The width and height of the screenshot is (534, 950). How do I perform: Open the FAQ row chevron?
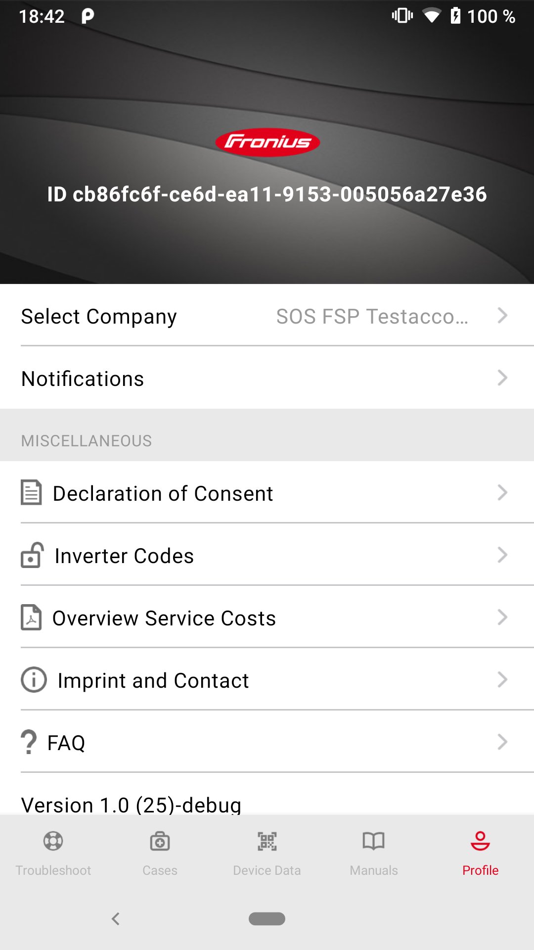[x=502, y=742]
